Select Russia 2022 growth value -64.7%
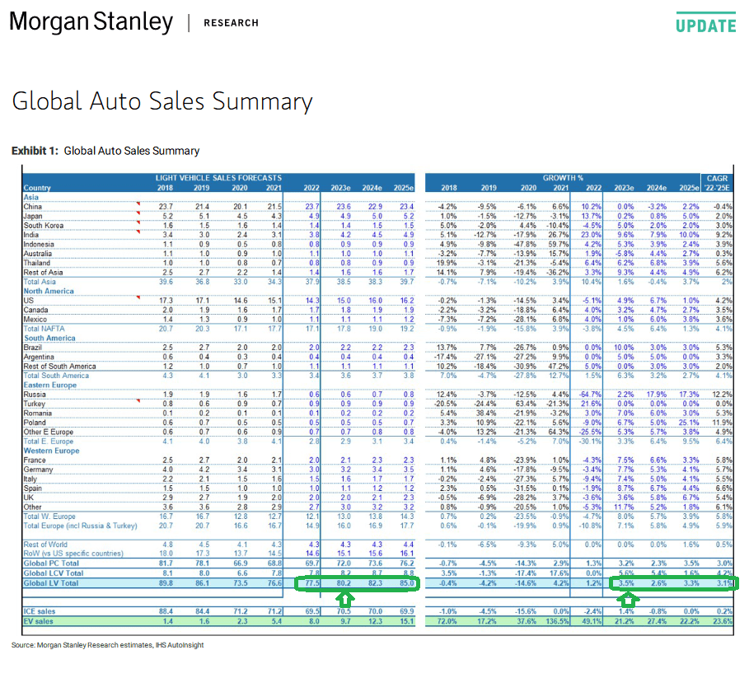This screenshot has width=749, height=678. point(590,395)
